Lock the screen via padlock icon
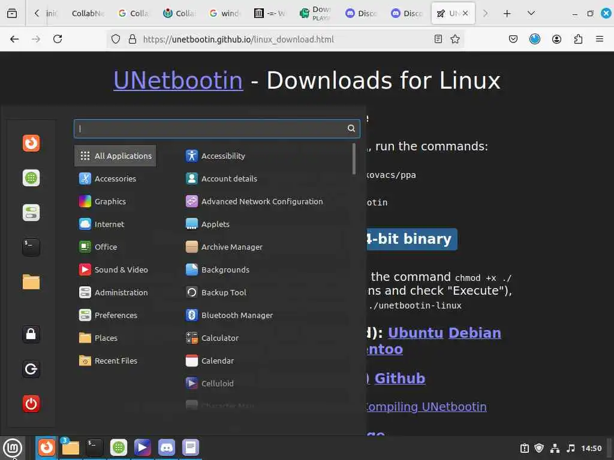 pos(31,334)
